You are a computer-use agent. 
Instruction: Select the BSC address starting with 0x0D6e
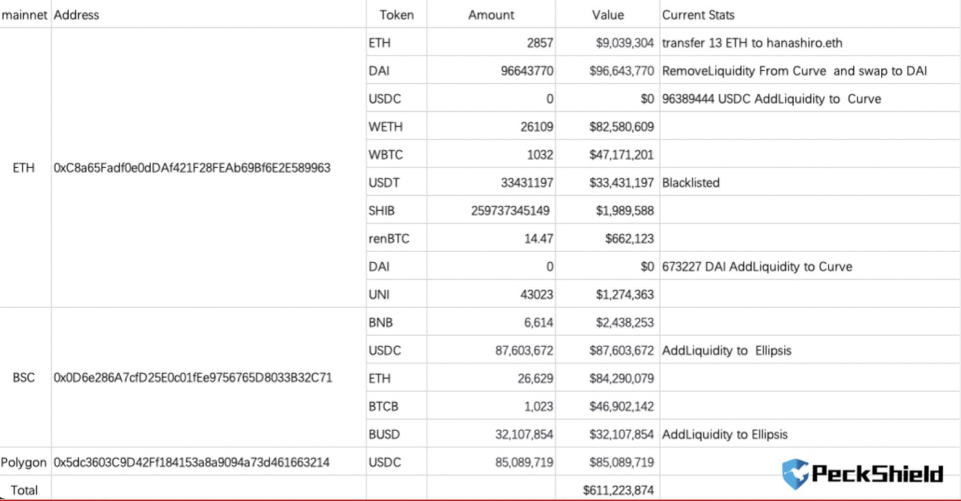(x=193, y=378)
